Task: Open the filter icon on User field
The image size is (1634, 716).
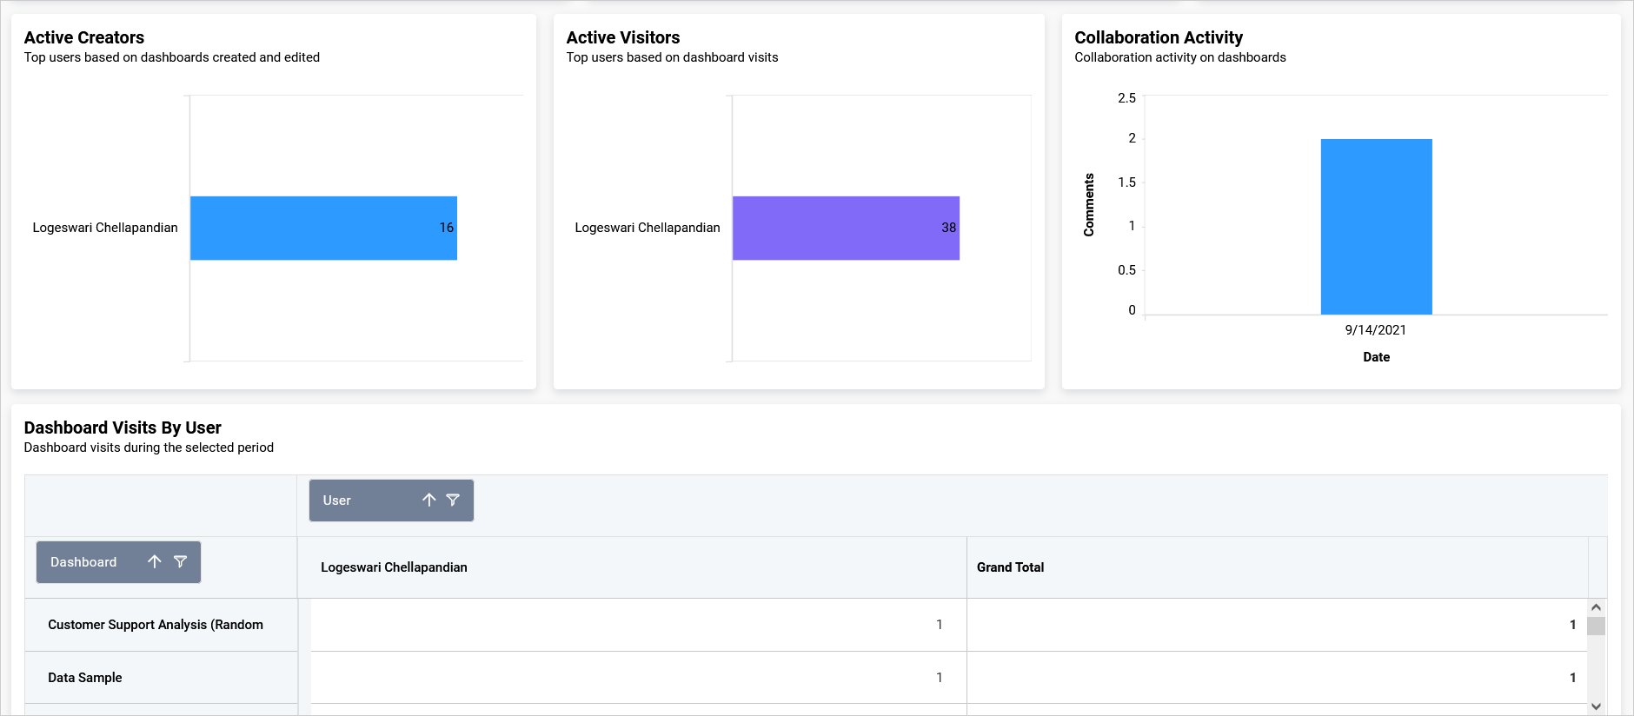Action: pos(453,500)
